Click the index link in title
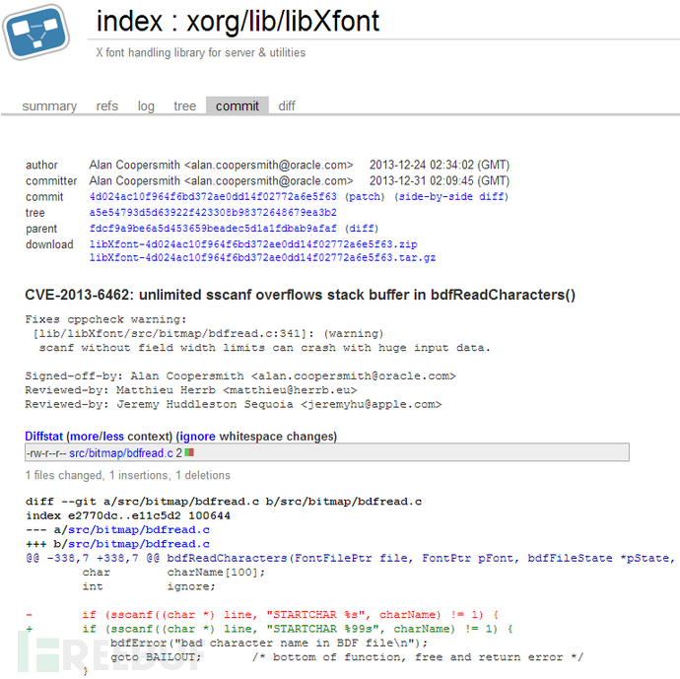This screenshot has height=679, width=680. 129,21
